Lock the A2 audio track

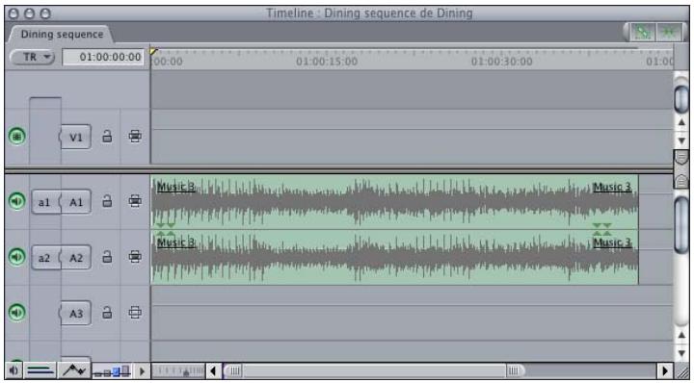107,257
